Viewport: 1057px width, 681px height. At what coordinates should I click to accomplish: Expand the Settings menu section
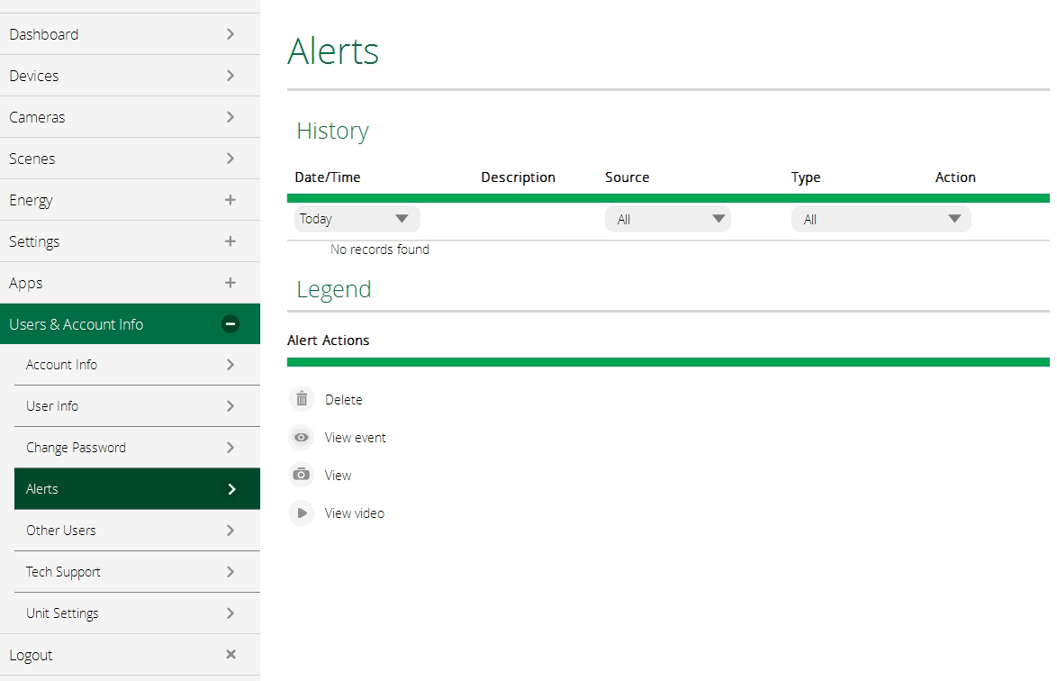tap(230, 241)
